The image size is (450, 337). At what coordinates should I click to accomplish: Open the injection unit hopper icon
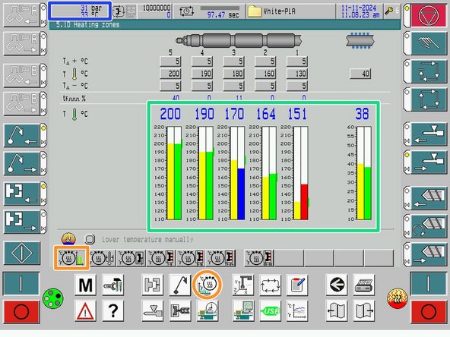[x=153, y=311]
